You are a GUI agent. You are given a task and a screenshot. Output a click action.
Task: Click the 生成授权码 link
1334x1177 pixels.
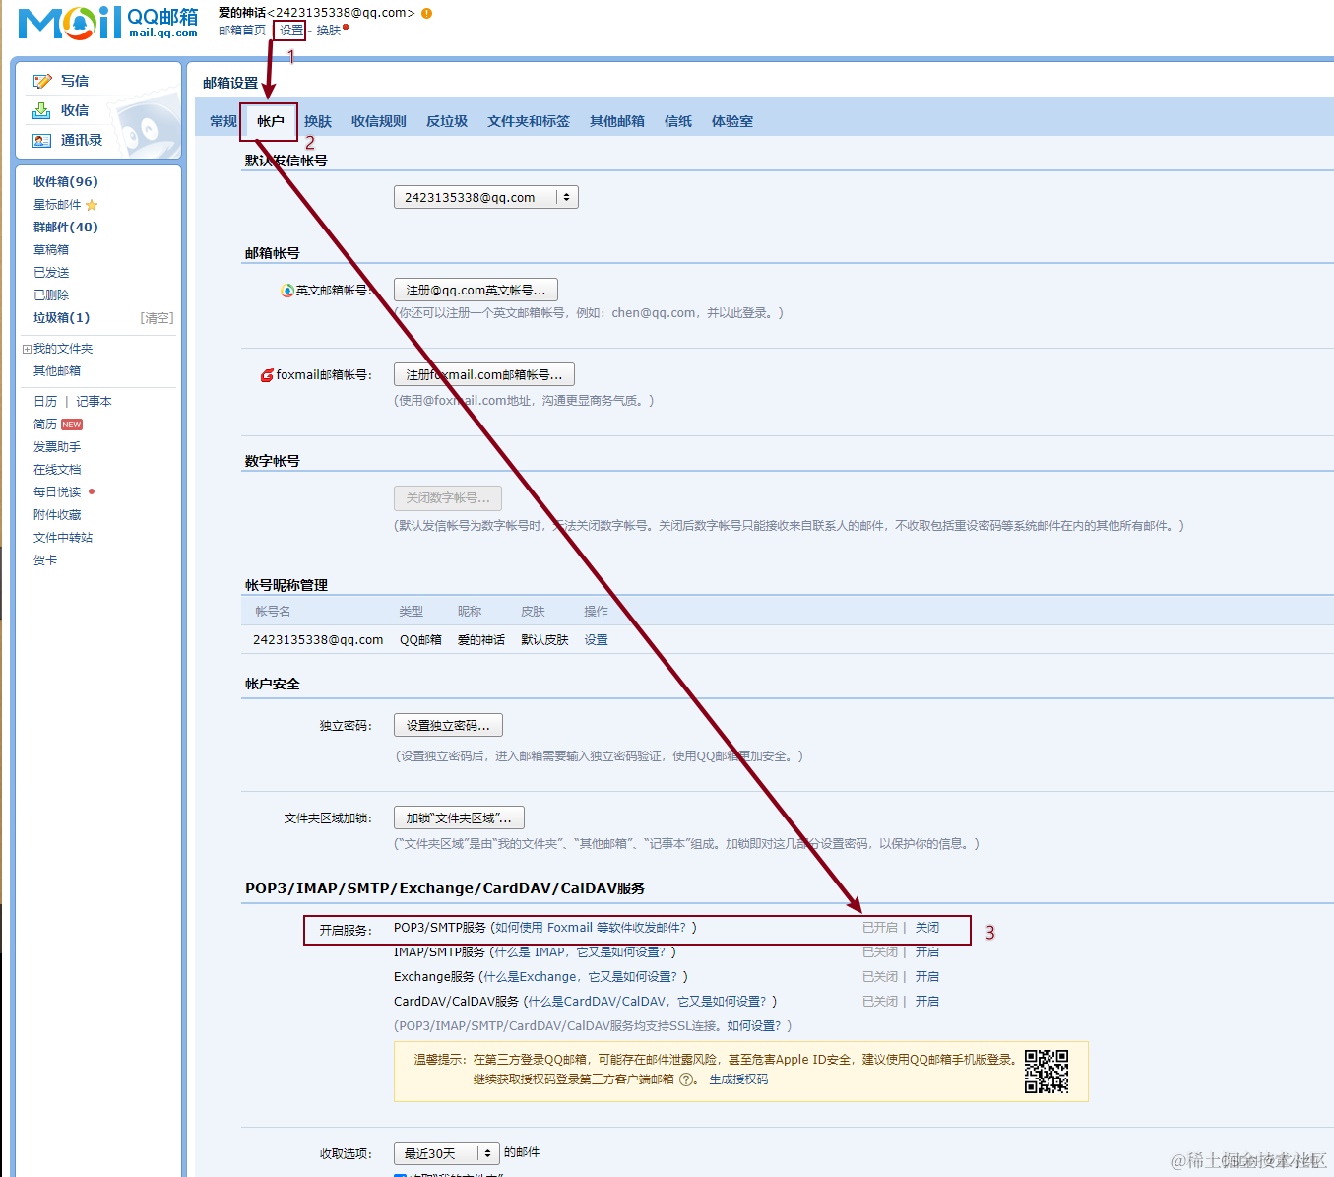click(738, 1079)
